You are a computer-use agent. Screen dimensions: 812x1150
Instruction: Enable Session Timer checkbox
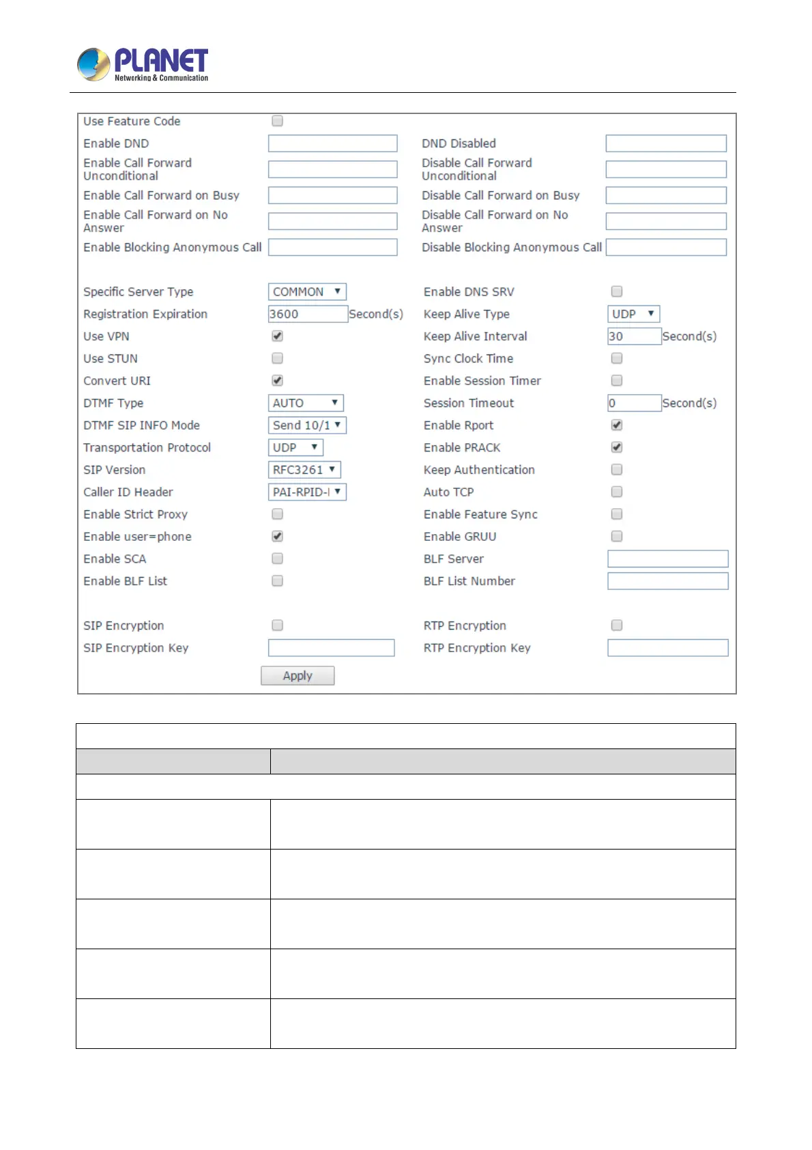[617, 380]
